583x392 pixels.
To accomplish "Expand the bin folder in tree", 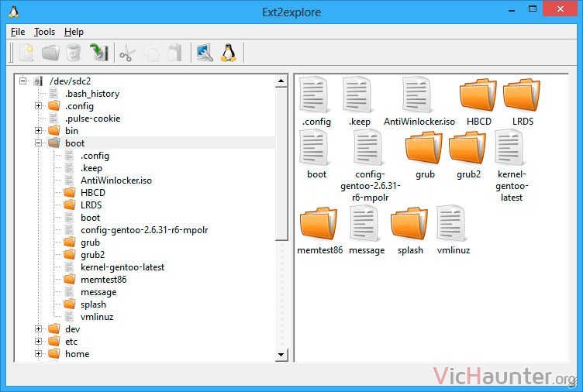I will (38, 130).
